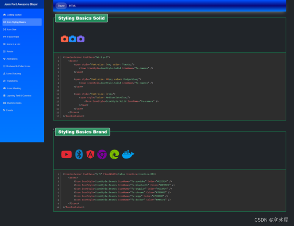Click the Bluetooth brand icon

[78, 154]
